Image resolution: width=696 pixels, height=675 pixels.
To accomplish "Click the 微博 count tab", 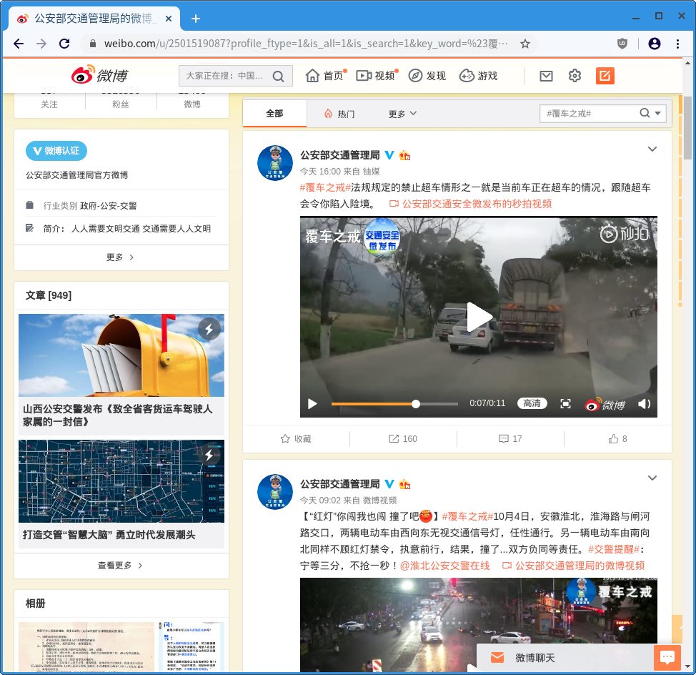I will click(192, 99).
